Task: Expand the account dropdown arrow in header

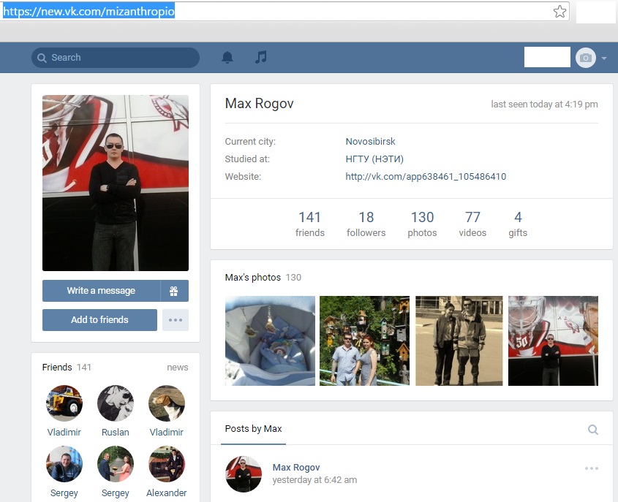Action: [604, 58]
